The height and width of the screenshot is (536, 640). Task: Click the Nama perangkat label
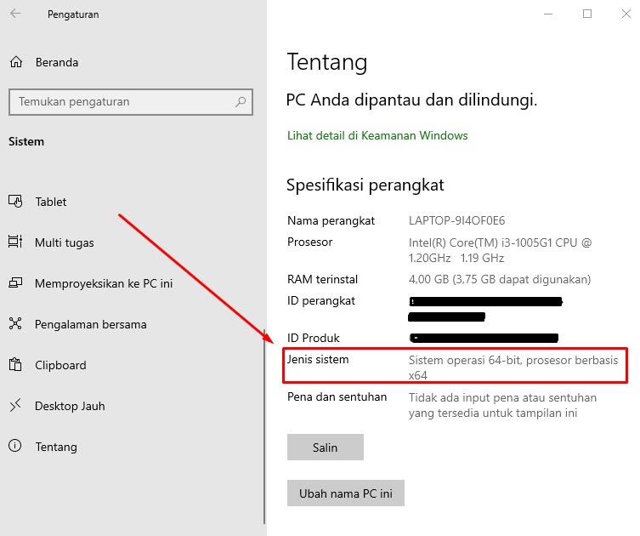pyautogui.click(x=331, y=220)
